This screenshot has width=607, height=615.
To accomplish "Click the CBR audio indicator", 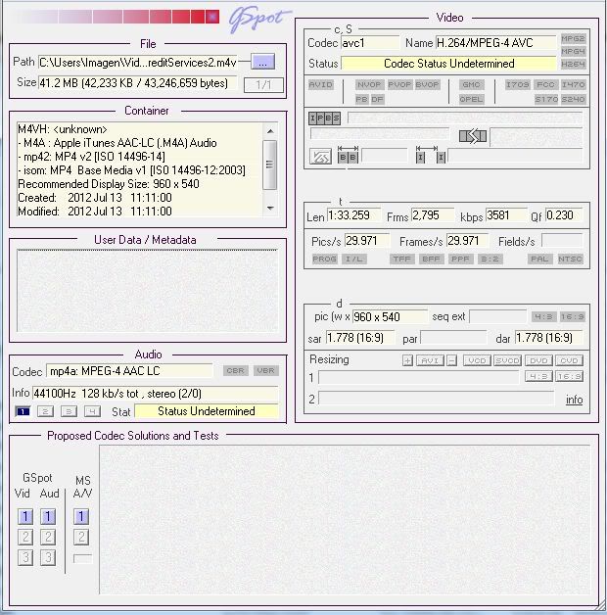I will 236,370.
